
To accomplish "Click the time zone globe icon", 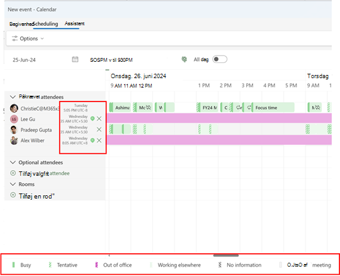I will [184, 59].
